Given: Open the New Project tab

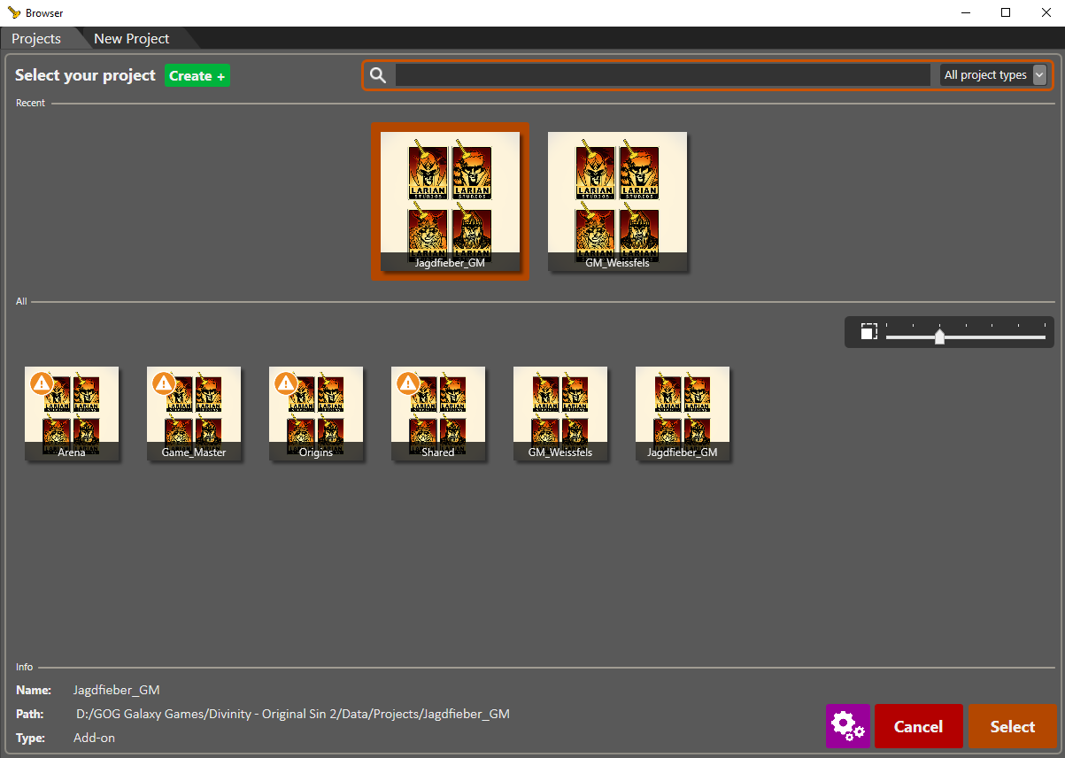Looking at the screenshot, I should pyautogui.click(x=132, y=38).
